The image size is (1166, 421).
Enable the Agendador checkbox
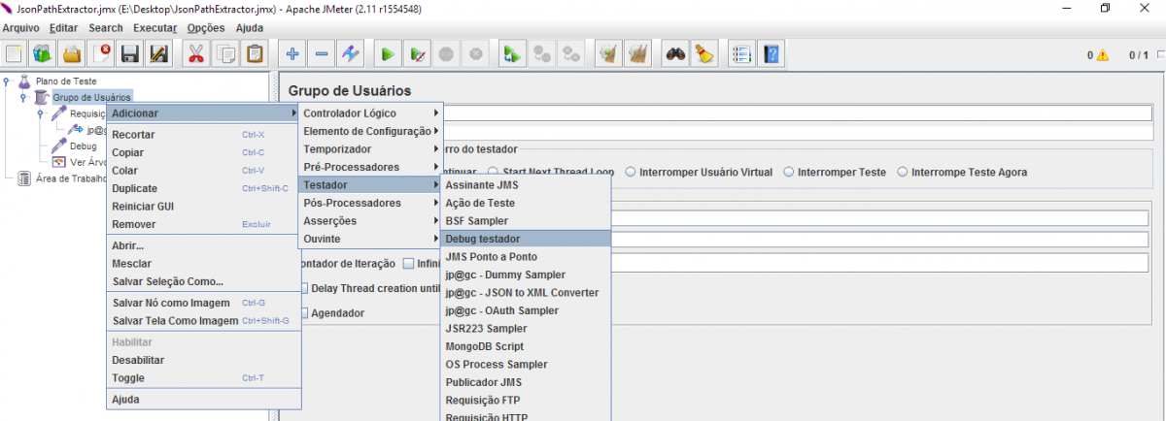tap(304, 313)
